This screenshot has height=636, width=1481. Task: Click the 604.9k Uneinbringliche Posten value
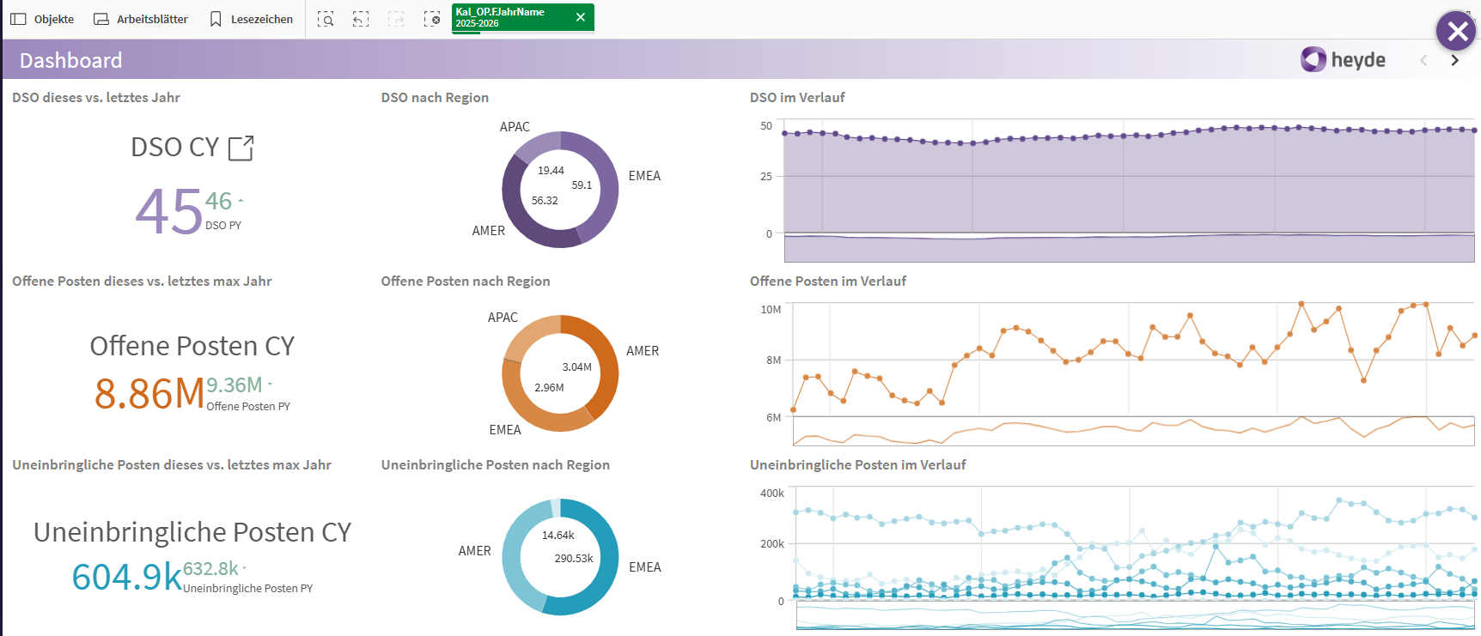pyautogui.click(x=127, y=577)
